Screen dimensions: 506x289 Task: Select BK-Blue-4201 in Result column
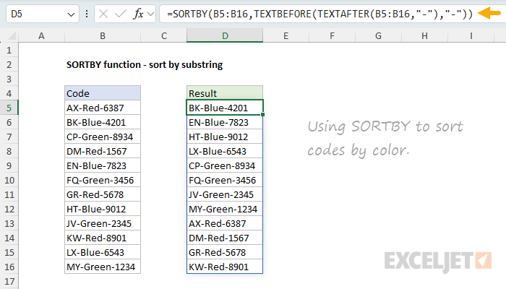coord(225,108)
